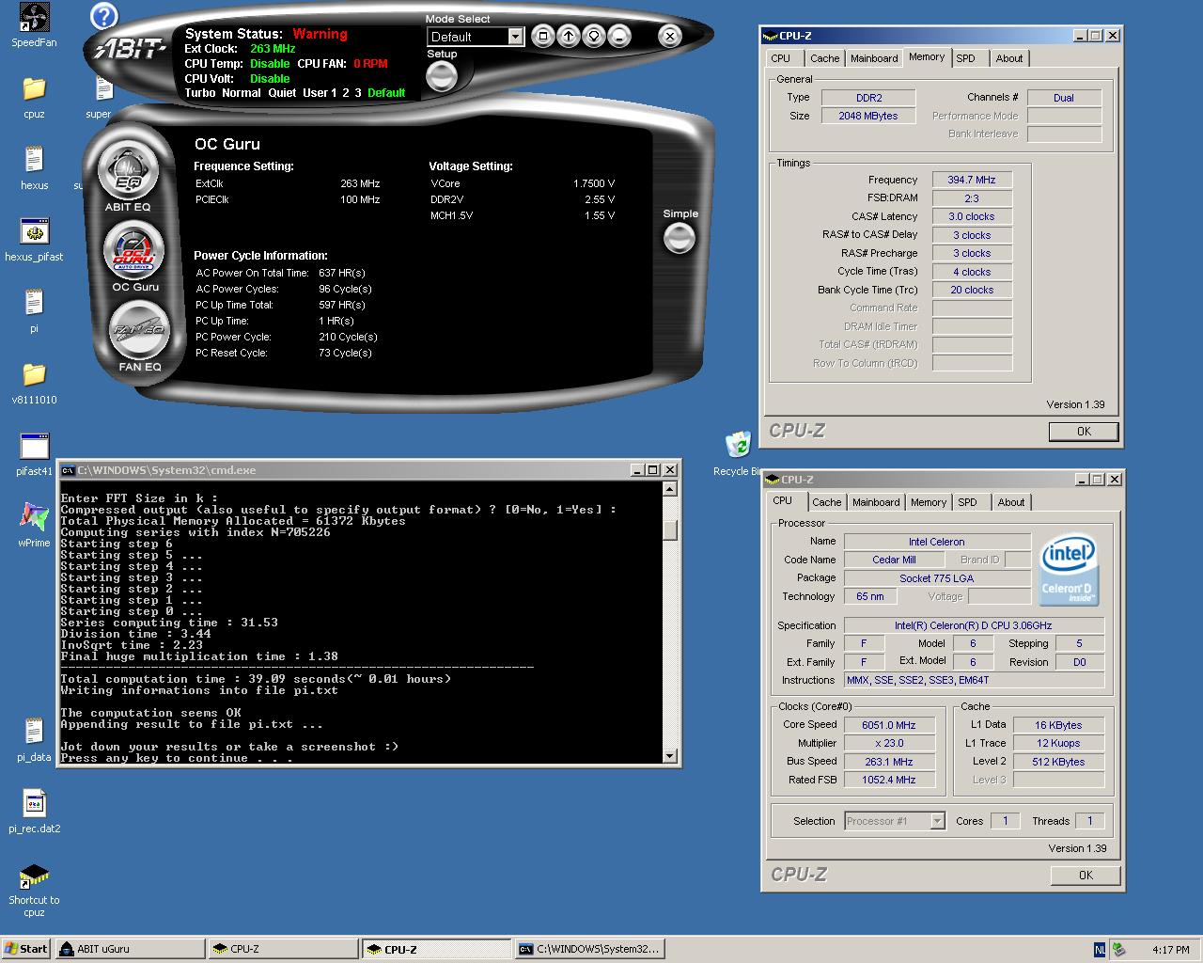
Task: Click OK in the CPU-Z processor window
Action: click(1086, 876)
